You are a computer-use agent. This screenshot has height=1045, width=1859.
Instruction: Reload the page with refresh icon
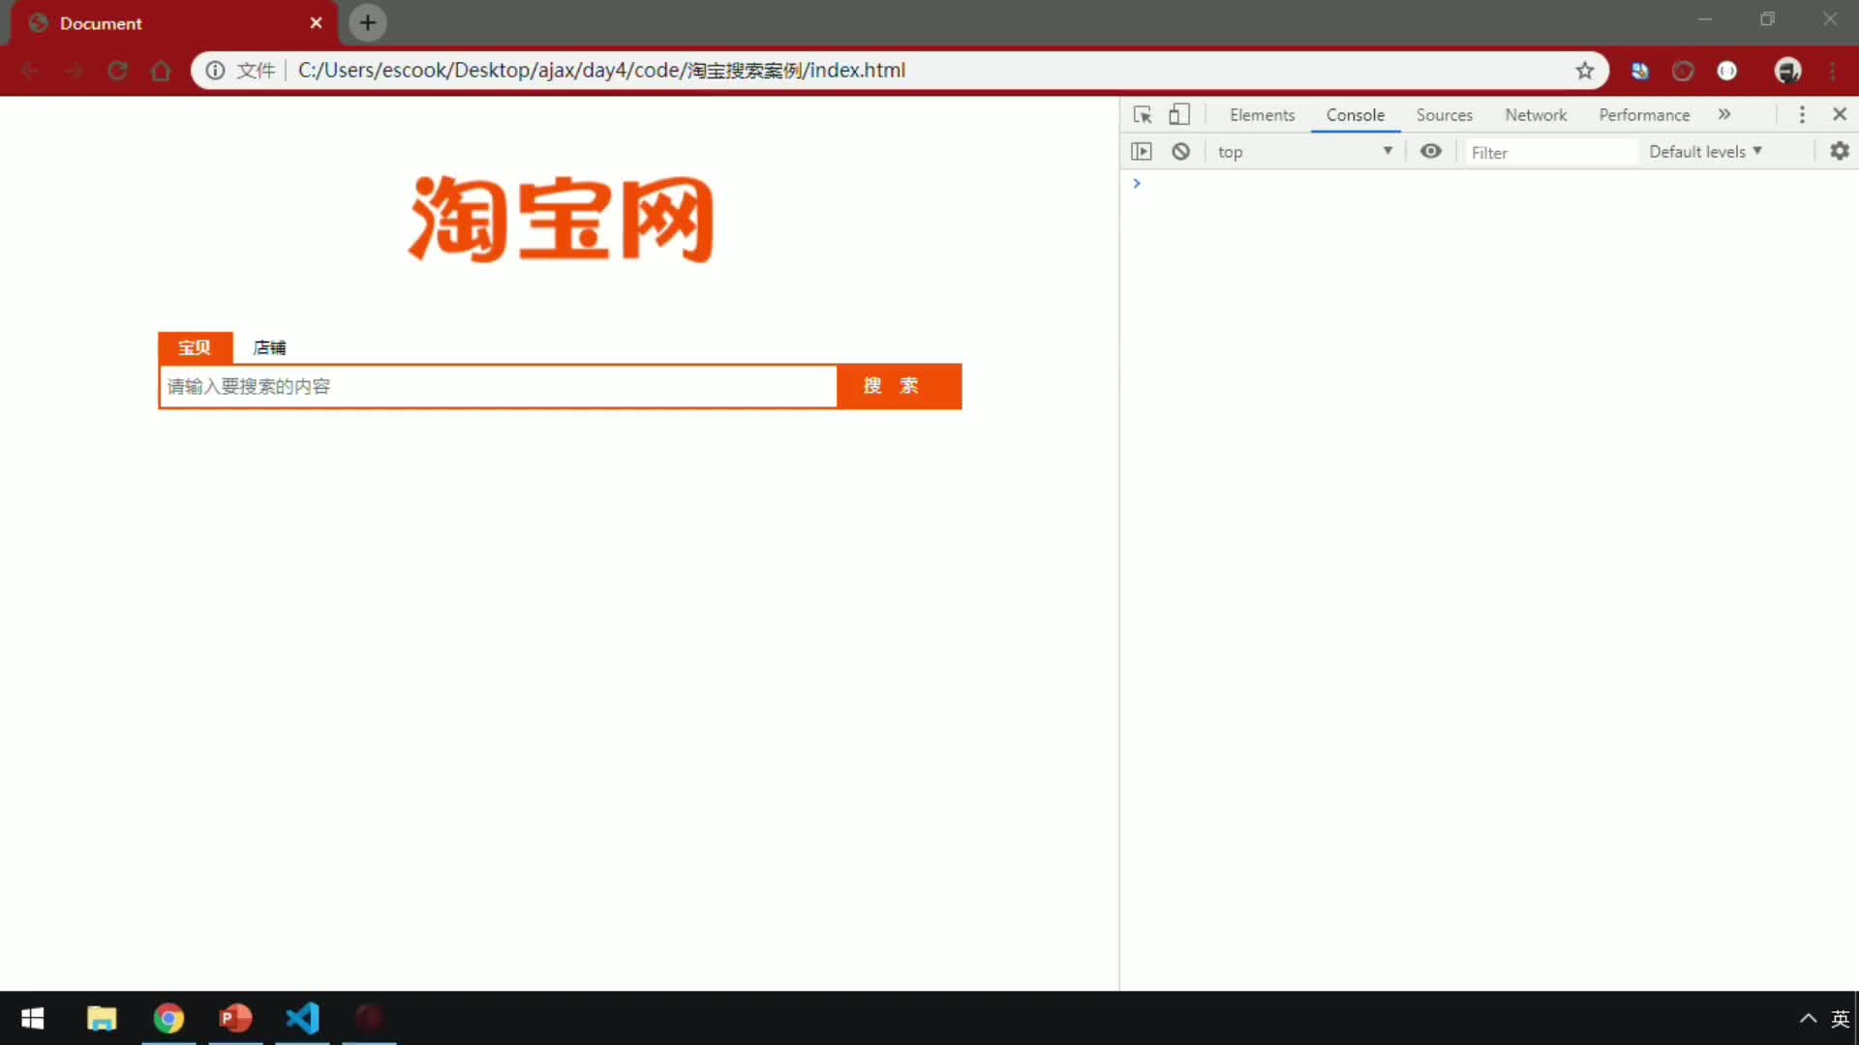[x=118, y=71]
